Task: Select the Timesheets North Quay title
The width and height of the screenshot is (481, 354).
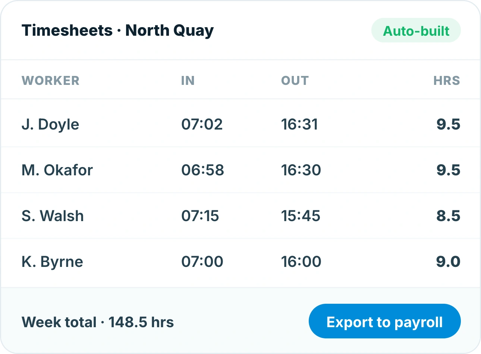Action: [117, 31]
